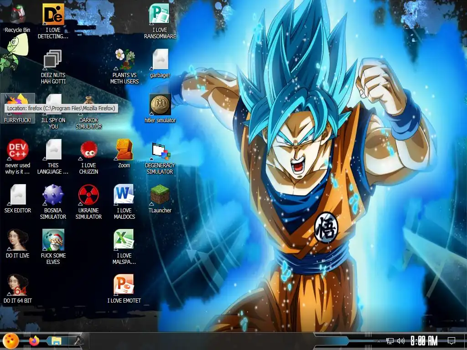This screenshot has height=350, width=467.
Task: Open the network status tray icon
Action: [390, 341]
